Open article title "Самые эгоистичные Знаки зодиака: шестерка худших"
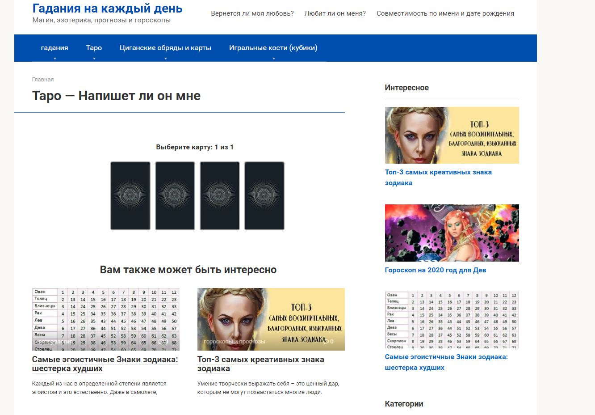This screenshot has width=595, height=415. point(105,364)
